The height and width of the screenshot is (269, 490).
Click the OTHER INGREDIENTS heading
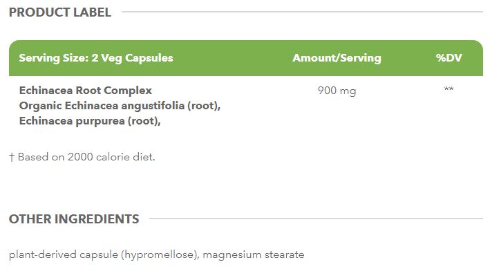(74, 219)
